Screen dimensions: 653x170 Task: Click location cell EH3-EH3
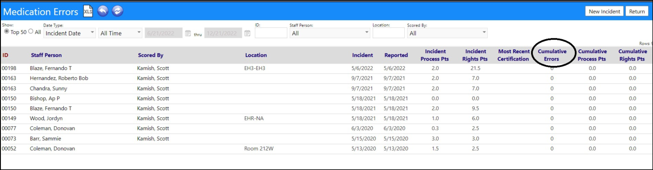click(255, 68)
